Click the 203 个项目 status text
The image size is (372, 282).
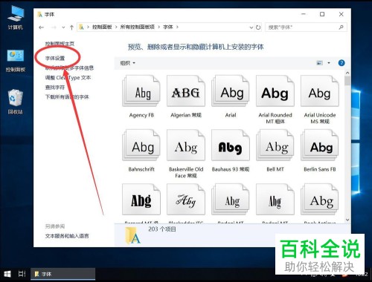[162, 229]
